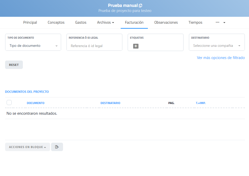Select the Facturación tab

point(134,22)
